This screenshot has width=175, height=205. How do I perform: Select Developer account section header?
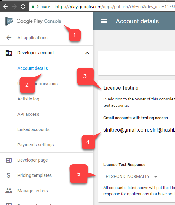pos(35,53)
